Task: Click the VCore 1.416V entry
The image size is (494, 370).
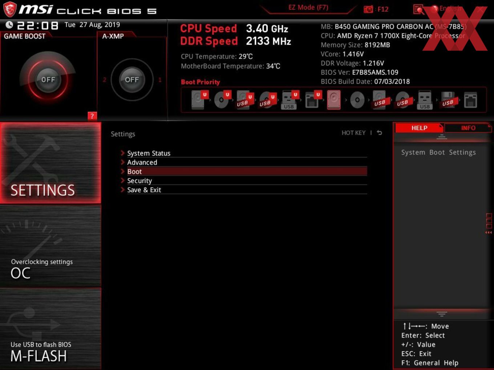Action: click(342, 54)
